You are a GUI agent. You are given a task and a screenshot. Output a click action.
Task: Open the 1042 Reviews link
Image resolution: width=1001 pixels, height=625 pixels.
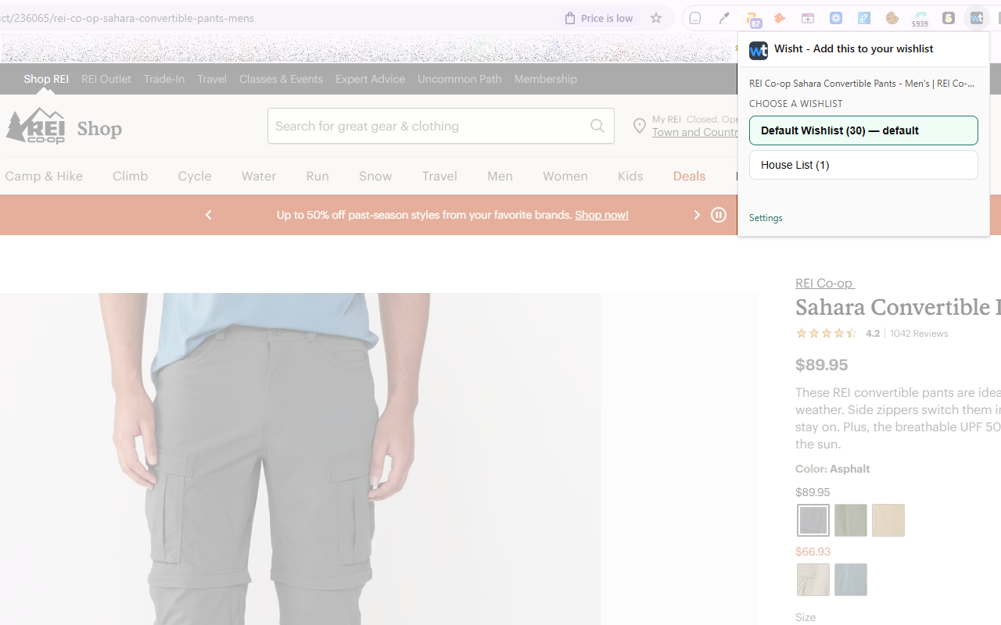click(919, 334)
